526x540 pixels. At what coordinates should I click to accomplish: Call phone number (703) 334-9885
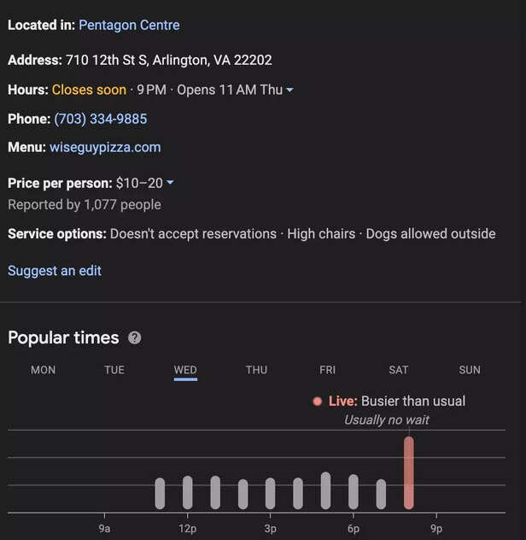tap(100, 119)
